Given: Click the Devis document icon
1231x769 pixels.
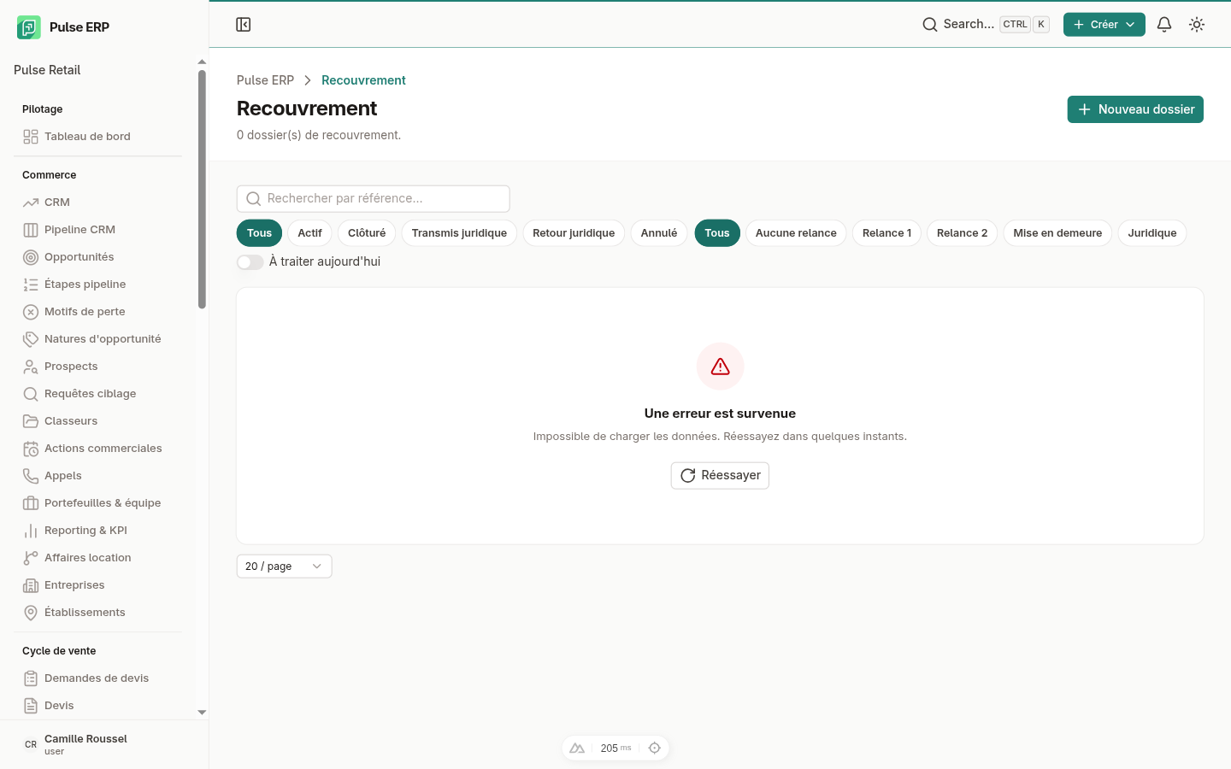Looking at the screenshot, I should coord(31,706).
